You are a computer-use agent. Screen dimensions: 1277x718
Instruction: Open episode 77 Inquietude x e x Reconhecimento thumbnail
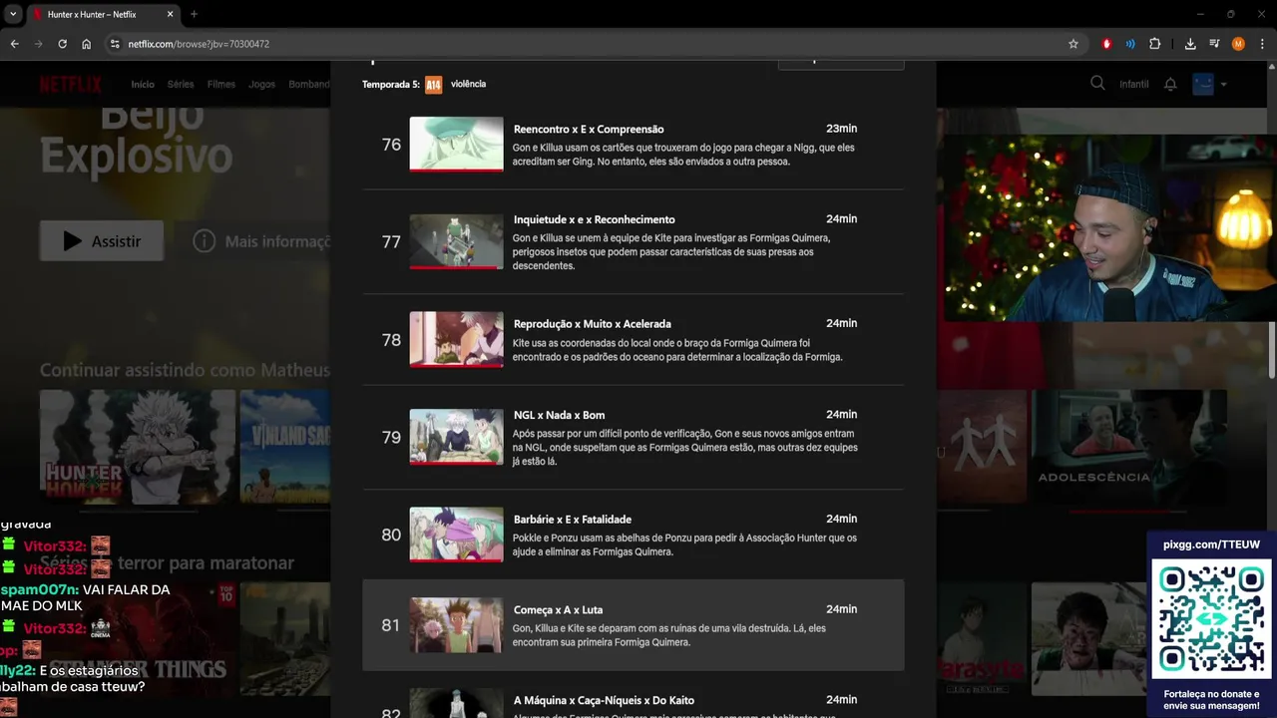coord(456,242)
